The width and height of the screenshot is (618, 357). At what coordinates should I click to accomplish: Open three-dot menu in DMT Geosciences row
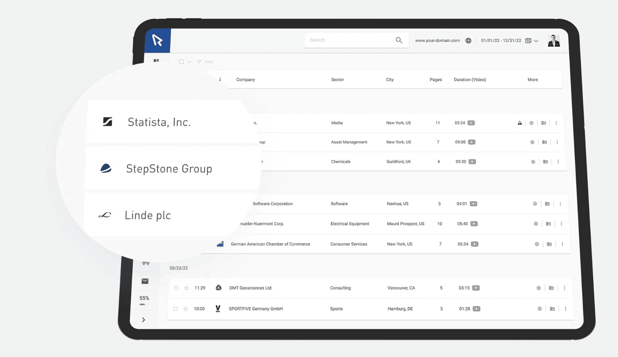tap(565, 288)
